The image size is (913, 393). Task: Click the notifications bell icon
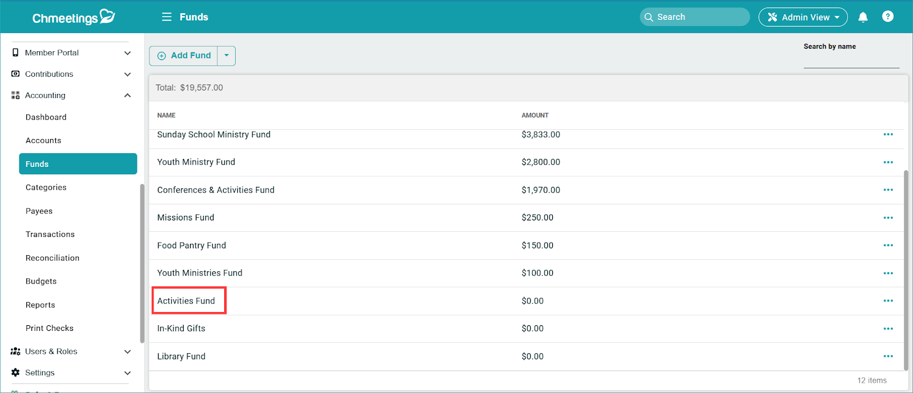coord(863,17)
